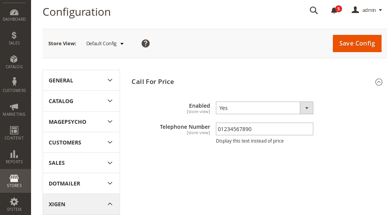This screenshot has height=215, width=390.
Task: Open the admin account dropdown
Action: 367,10
